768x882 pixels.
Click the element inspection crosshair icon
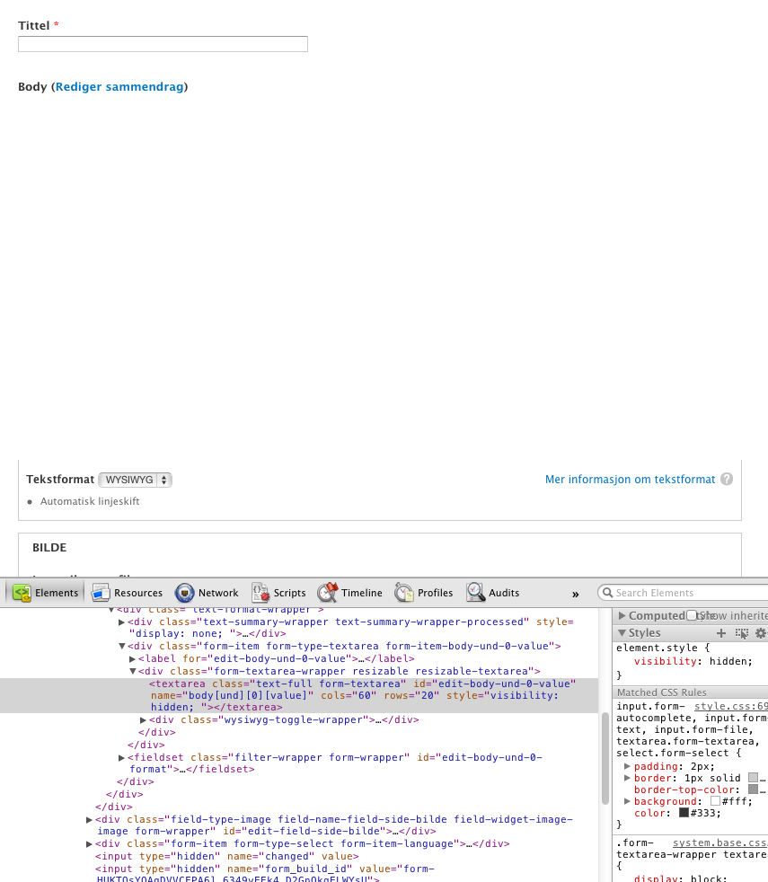pyautogui.click(x=741, y=633)
